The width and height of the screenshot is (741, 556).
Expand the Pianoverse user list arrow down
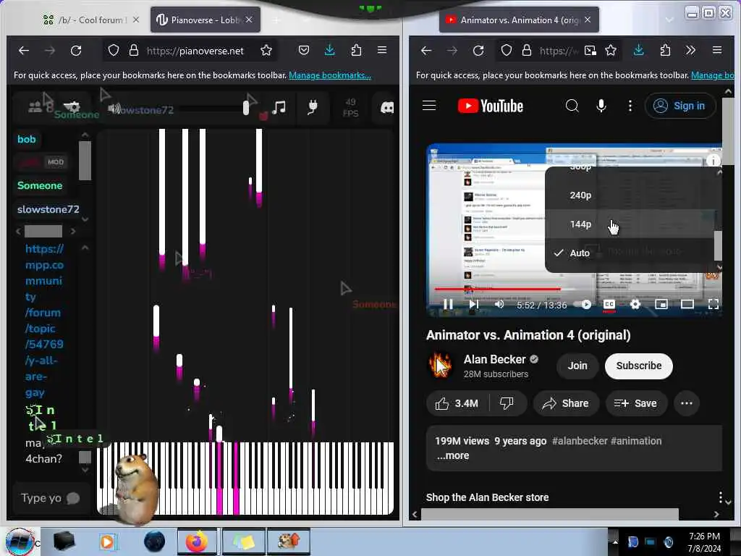[85, 219]
